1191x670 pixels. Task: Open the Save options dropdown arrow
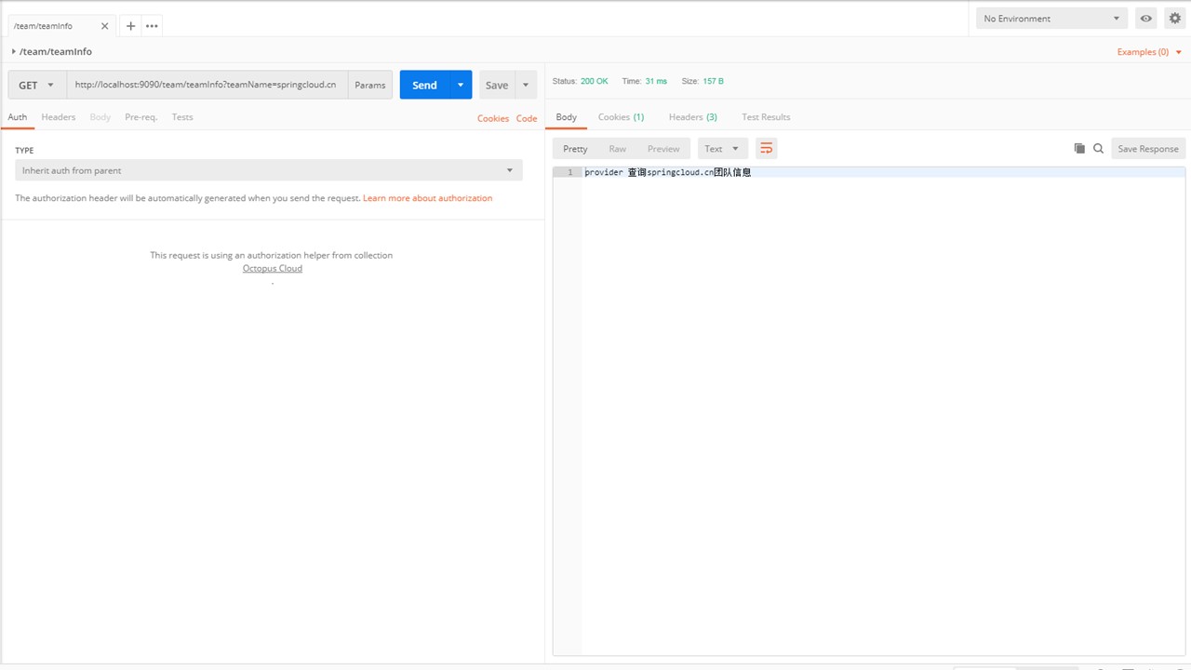[x=526, y=85]
